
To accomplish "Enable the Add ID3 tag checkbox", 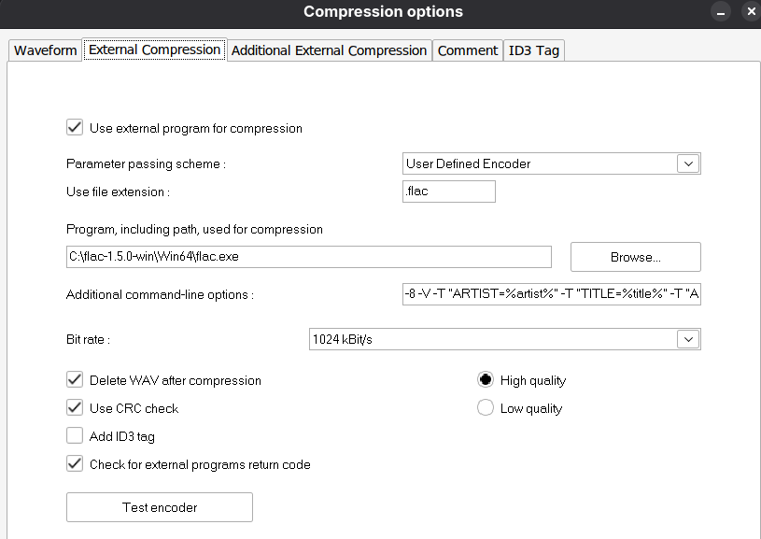I will (x=75, y=436).
